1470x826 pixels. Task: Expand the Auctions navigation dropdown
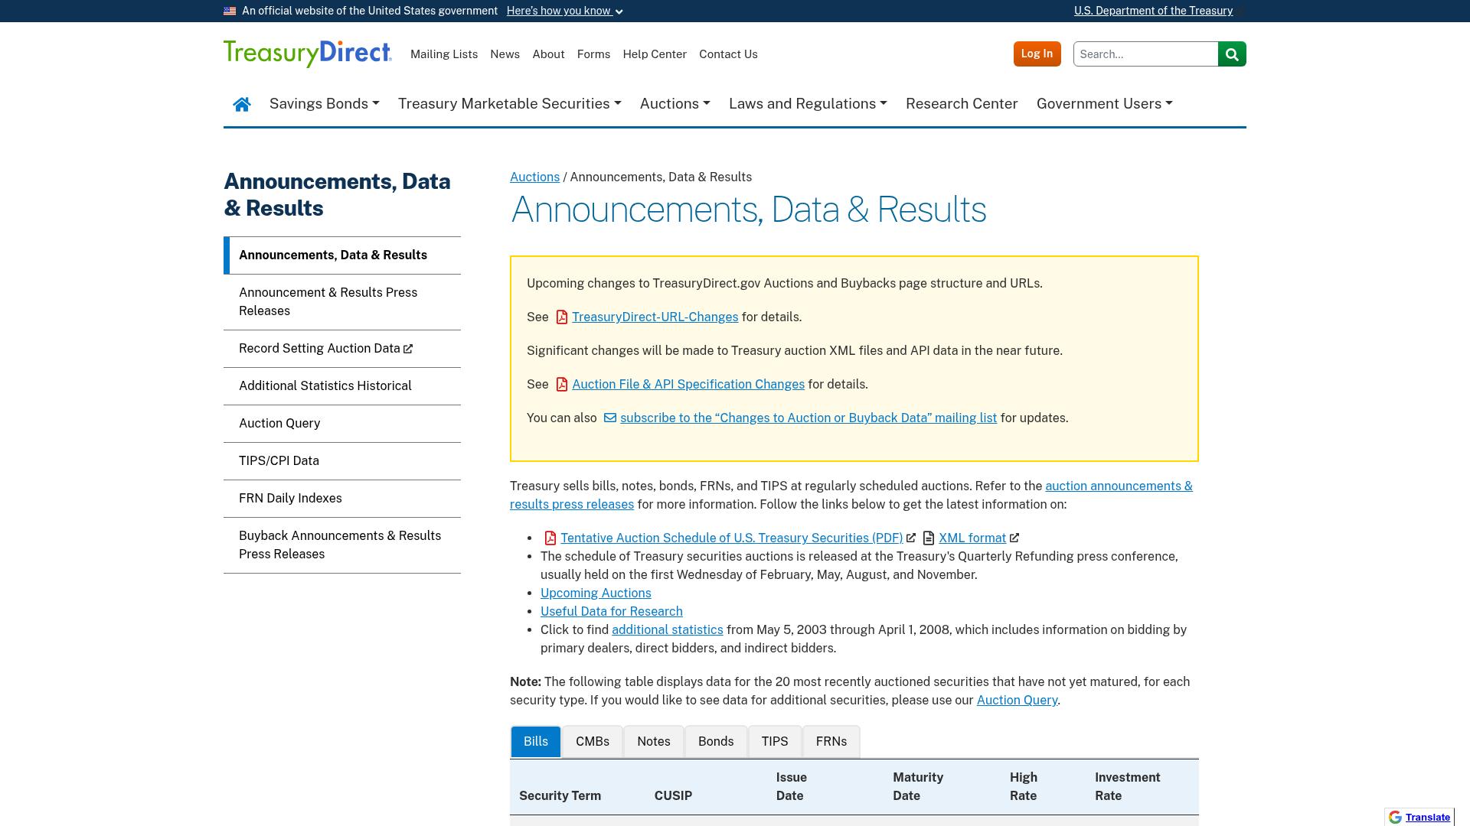675,104
